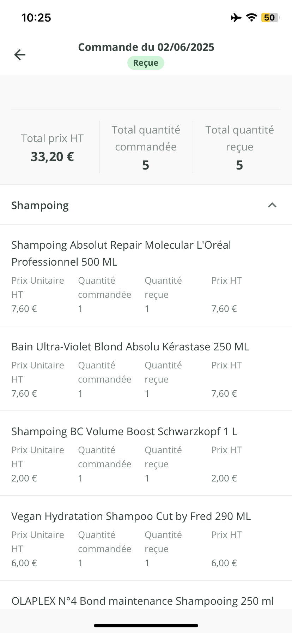This screenshot has width=292, height=633.
Task: Collapse the Shampoing section chevron
Action: point(272,205)
